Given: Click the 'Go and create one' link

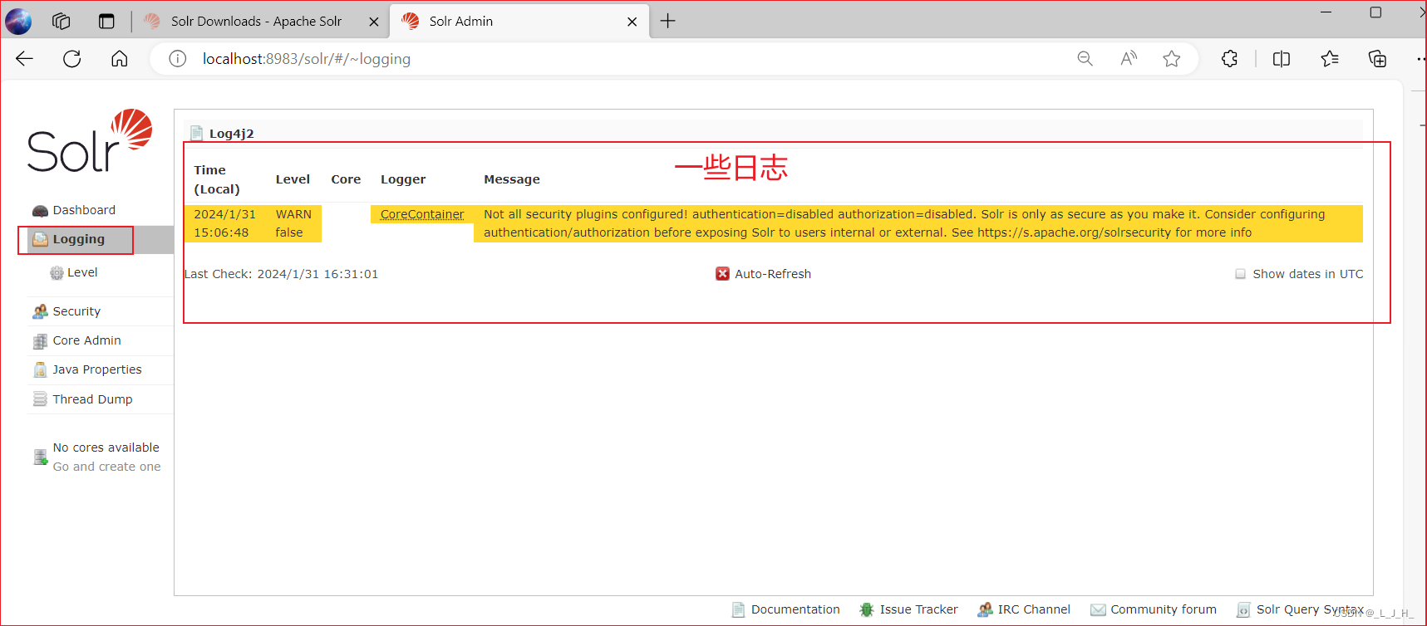Looking at the screenshot, I should pyautogui.click(x=106, y=467).
